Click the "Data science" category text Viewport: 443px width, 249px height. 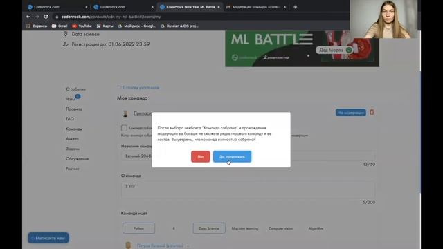[85, 34]
